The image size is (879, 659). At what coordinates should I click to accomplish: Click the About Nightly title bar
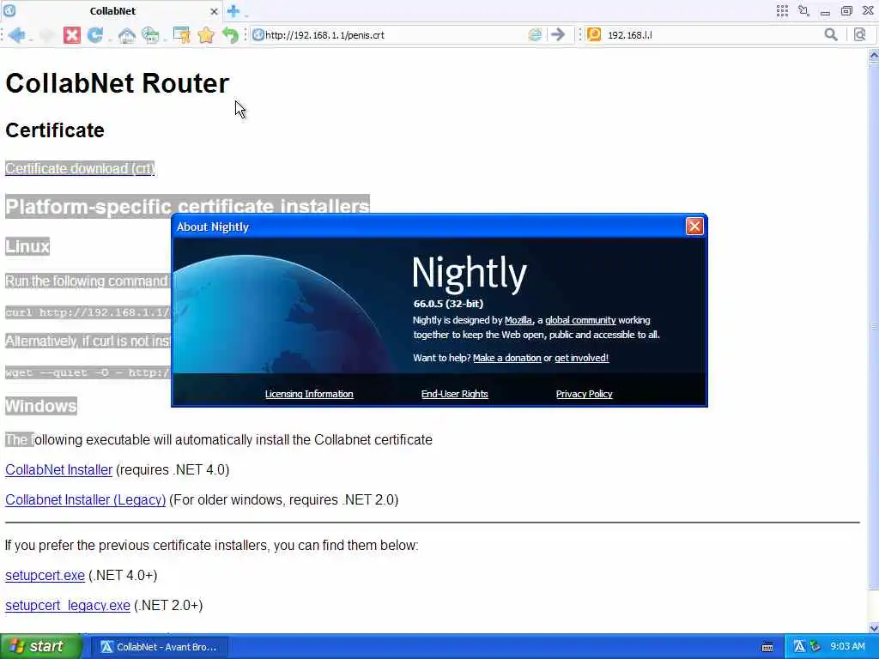(x=429, y=227)
